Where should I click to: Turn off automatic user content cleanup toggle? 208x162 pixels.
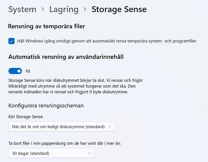point(15,71)
